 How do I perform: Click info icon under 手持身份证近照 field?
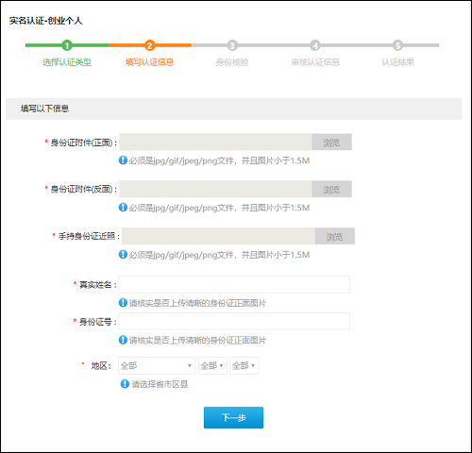[x=123, y=254]
